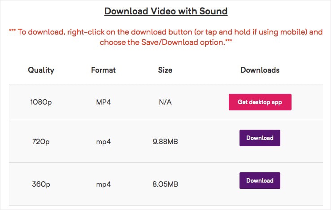Click the Size column header

165,70
